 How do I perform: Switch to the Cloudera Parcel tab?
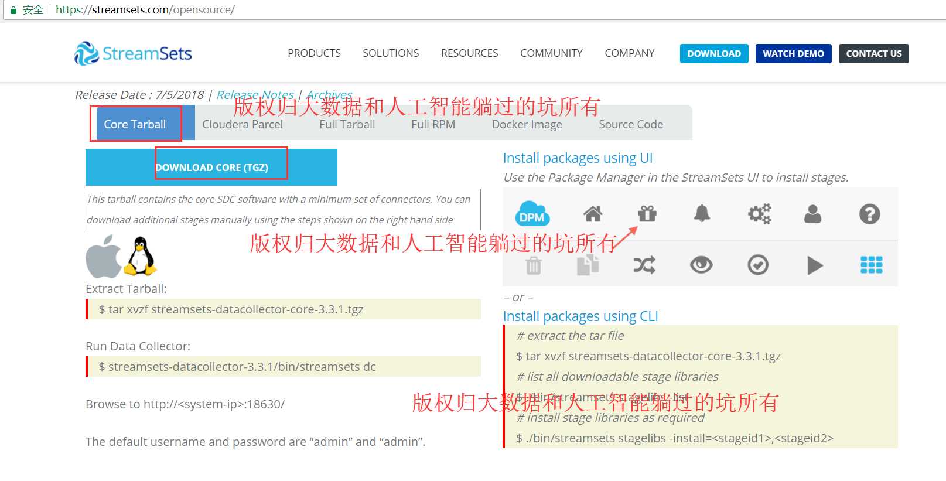click(243, 124)
